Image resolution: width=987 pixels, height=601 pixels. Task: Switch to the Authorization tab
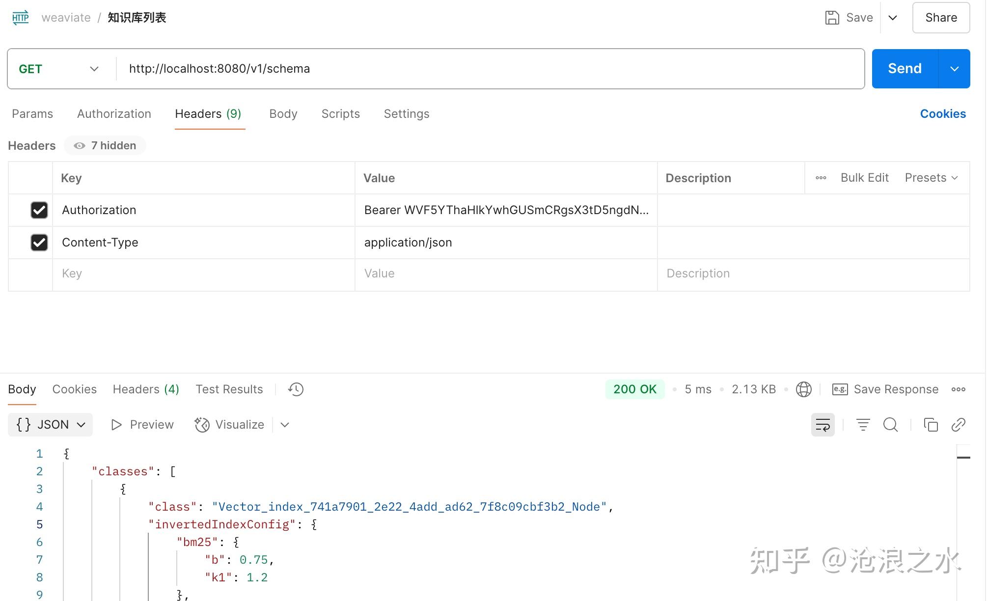[114, 114]
